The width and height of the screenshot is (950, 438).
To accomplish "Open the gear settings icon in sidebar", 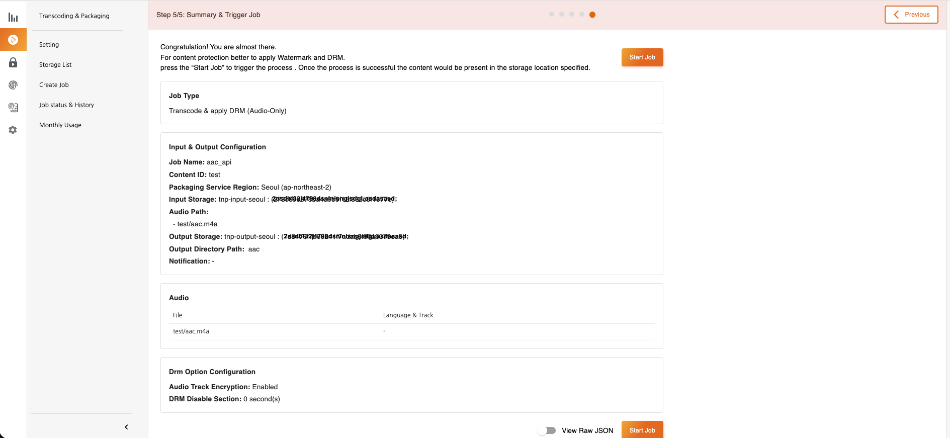I will point(13,130).
